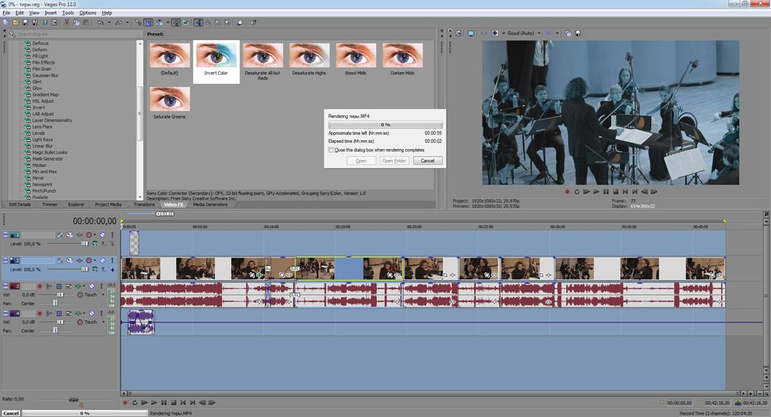Click Record button under the preview
This screenshot has width=771, height=417.
[567, 192]
